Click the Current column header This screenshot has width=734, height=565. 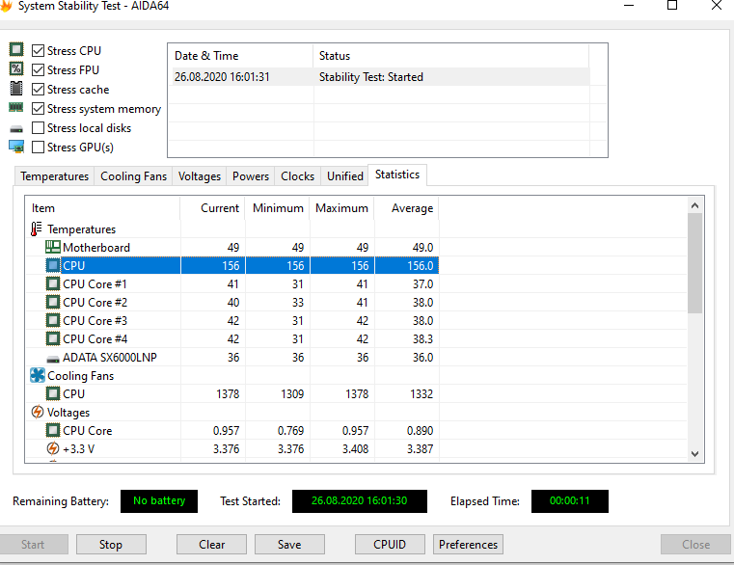(x=212, y=208)
